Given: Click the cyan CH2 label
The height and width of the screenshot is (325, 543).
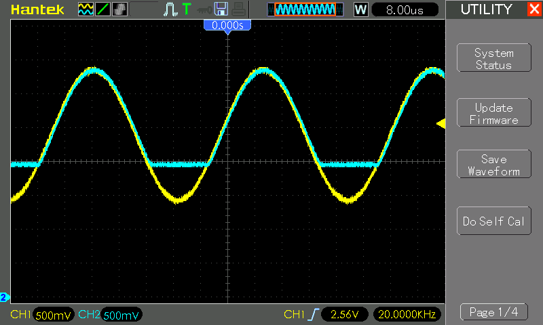Looking at the screenshot, I should pos(89,314).
